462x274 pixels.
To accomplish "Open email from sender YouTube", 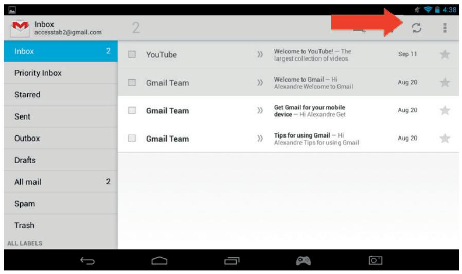I will 162,55.
